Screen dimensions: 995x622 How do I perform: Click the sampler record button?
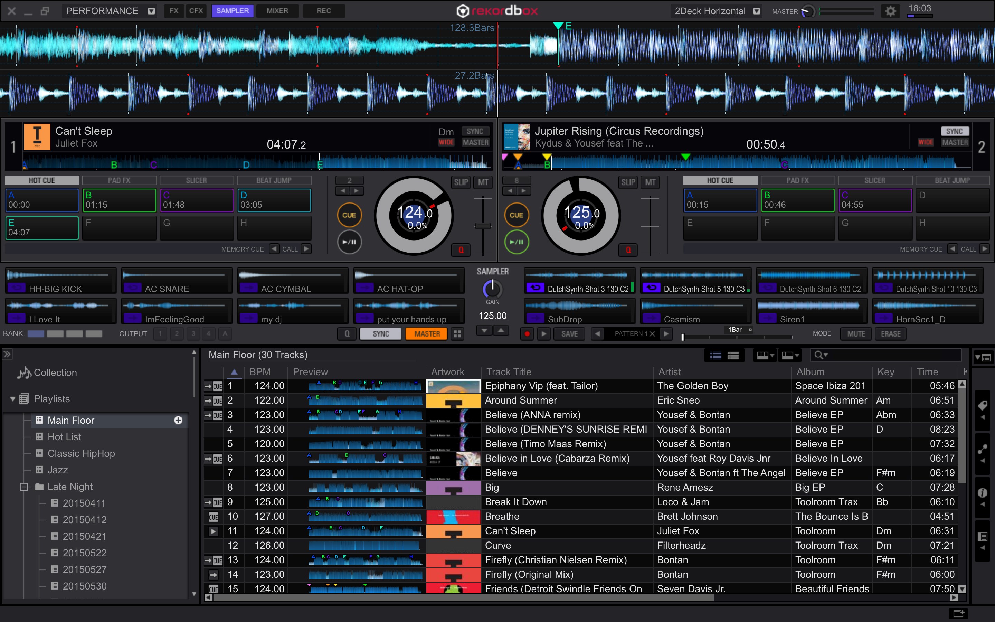(x=527, y=334)
